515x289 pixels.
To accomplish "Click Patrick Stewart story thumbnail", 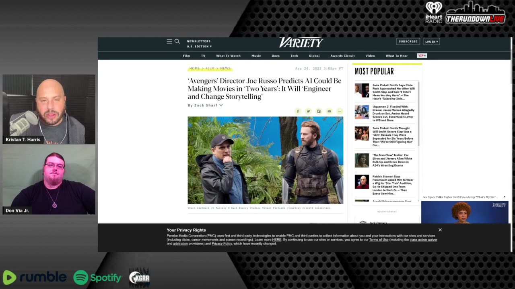I will click(362, 182).
